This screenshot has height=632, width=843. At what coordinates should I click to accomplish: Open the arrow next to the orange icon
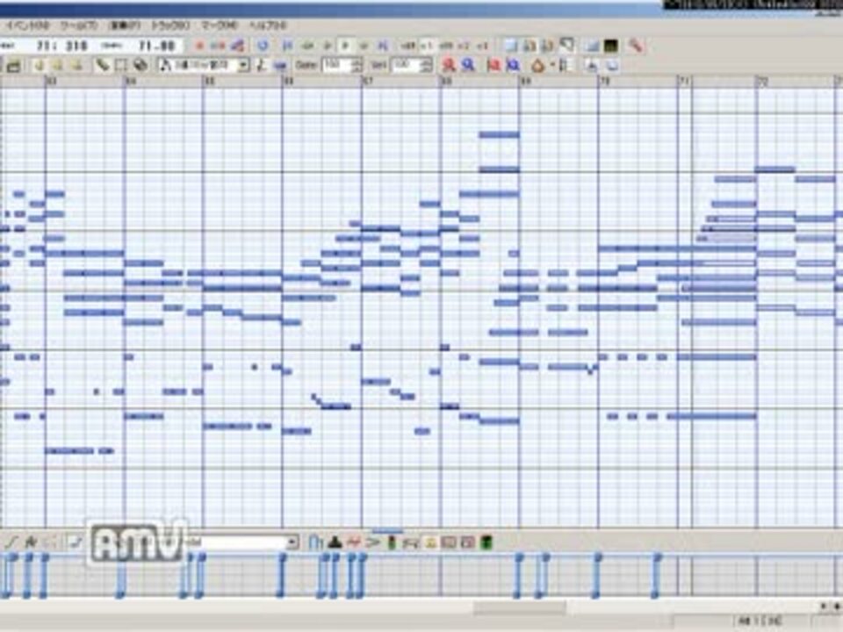point(551,66)
